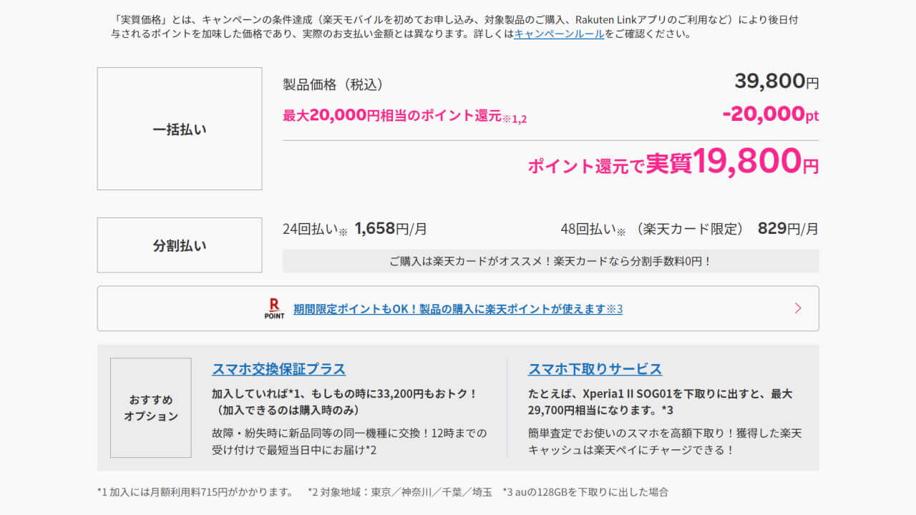Screen dimensions: 916x515
Task: Select the 一括払い payment section
Action: coord(179,129)
